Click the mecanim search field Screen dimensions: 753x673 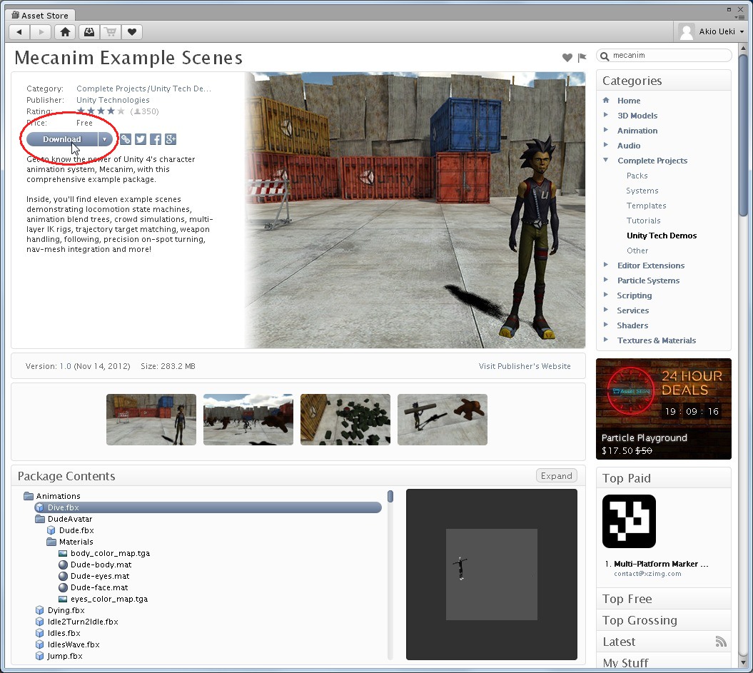point(664,56)
